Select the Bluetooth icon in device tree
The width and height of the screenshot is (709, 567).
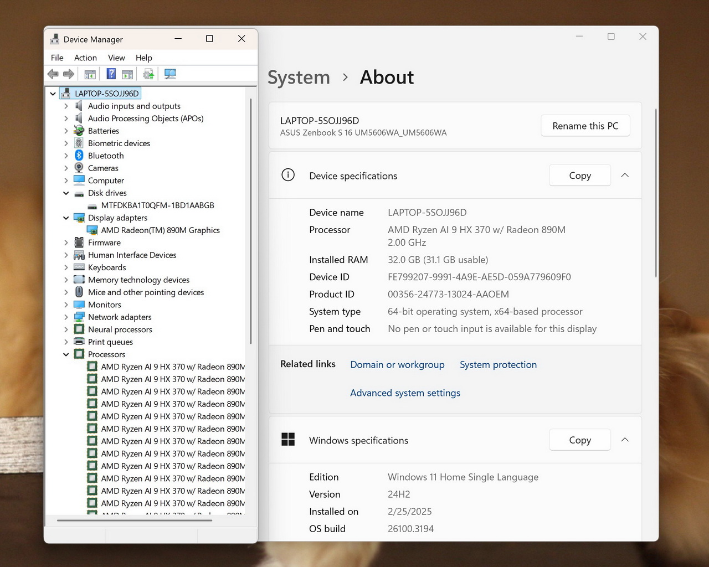[79, 156]
